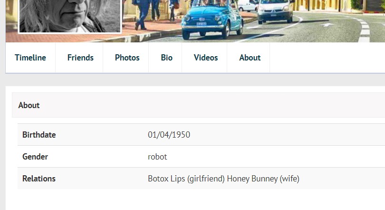Viewport: 385px width, 210px height.
Task: Click Botox Lips (girlfriend) relation
Action: point(186,179)
